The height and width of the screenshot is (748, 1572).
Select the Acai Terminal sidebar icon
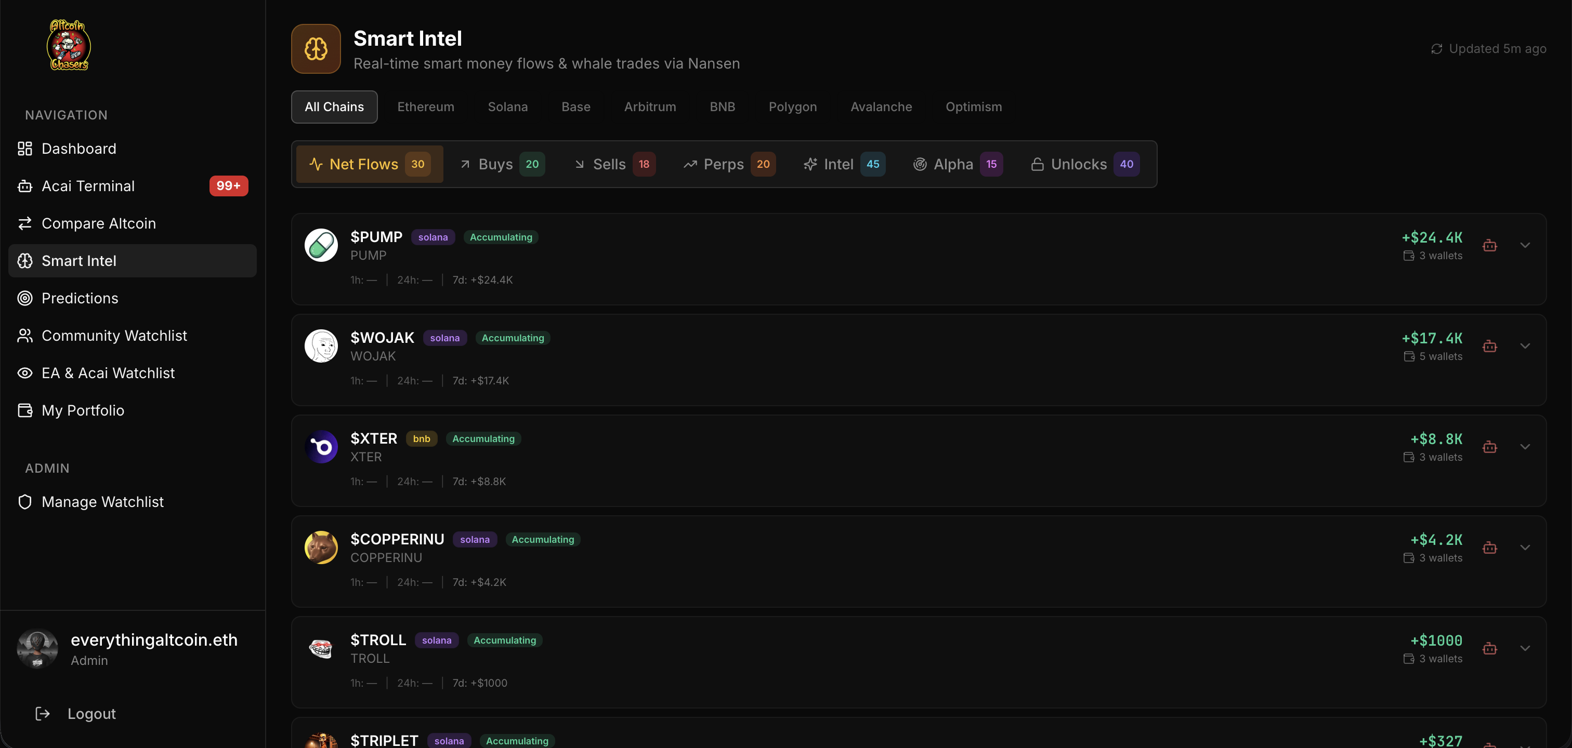(x=25, y=186)
